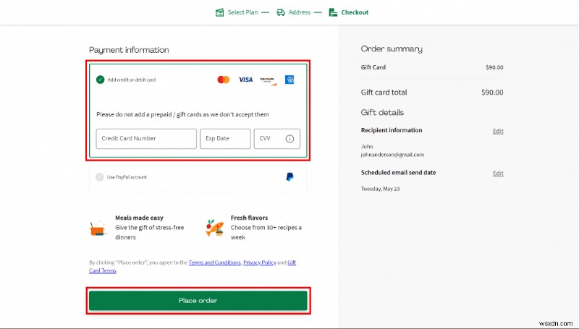Image resolution: width=579 pixels, height=329 pixels.
Task: Click the Discover card logo
Action: point(268,80)
